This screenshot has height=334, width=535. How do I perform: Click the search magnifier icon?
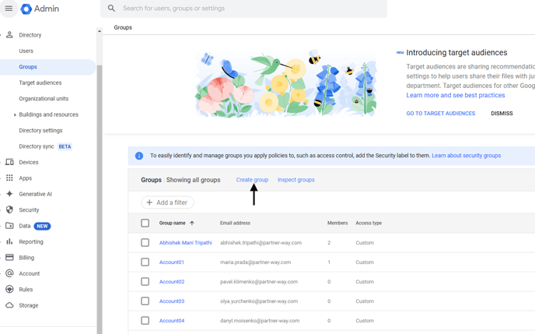[111, 9]
